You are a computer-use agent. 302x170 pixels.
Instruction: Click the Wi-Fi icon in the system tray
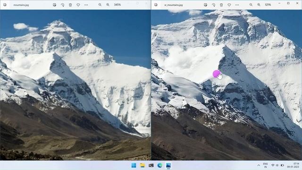click(x=273, y=165)
